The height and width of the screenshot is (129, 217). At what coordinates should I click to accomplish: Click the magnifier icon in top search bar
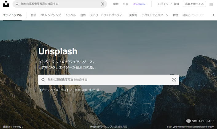point(17,4)
